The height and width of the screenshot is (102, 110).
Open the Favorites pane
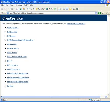(x=40, y=9)
